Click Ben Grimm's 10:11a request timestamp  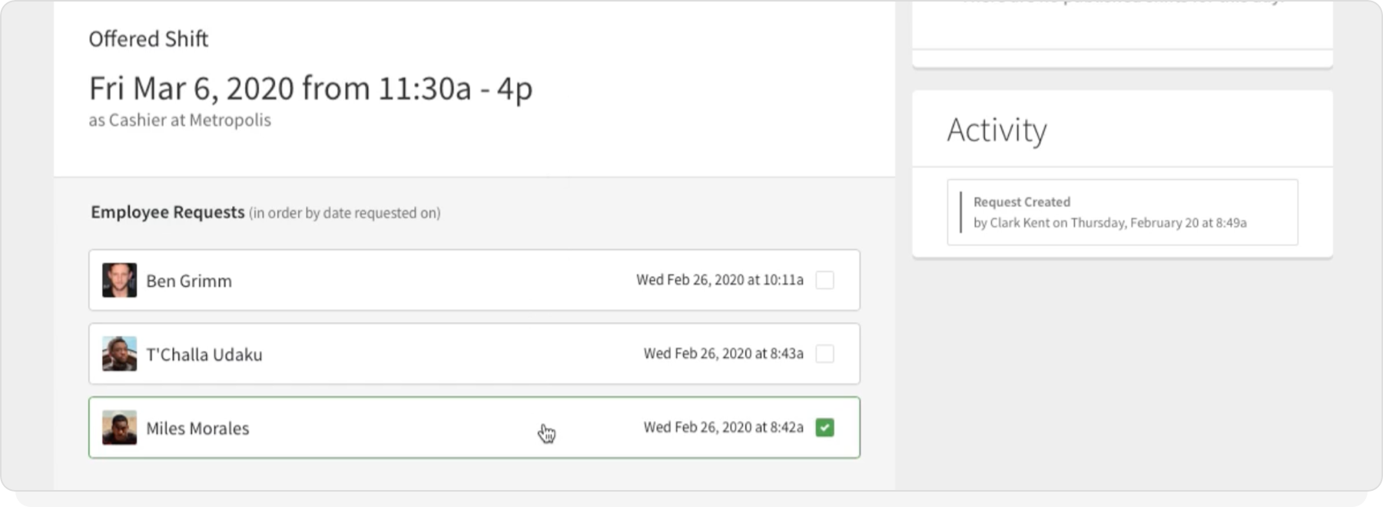pos(719,280)
